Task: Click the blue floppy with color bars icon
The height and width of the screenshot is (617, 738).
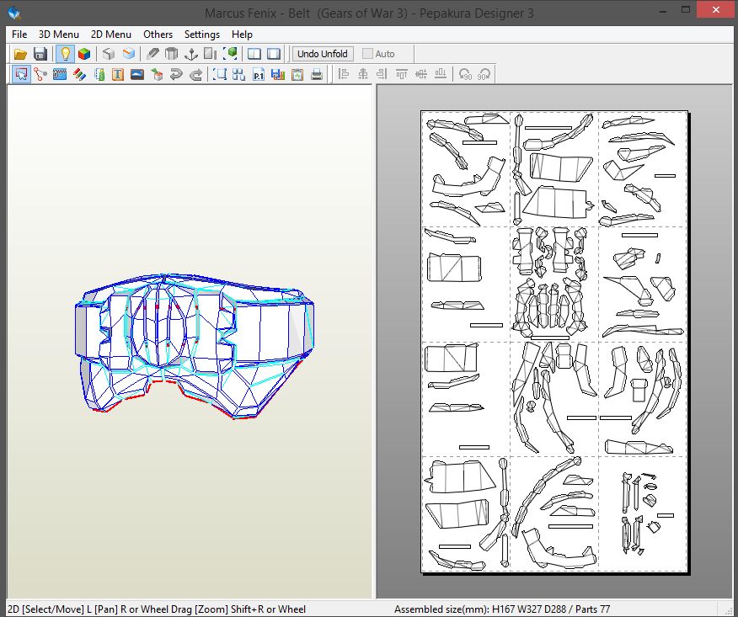Action: click(278, 74)
